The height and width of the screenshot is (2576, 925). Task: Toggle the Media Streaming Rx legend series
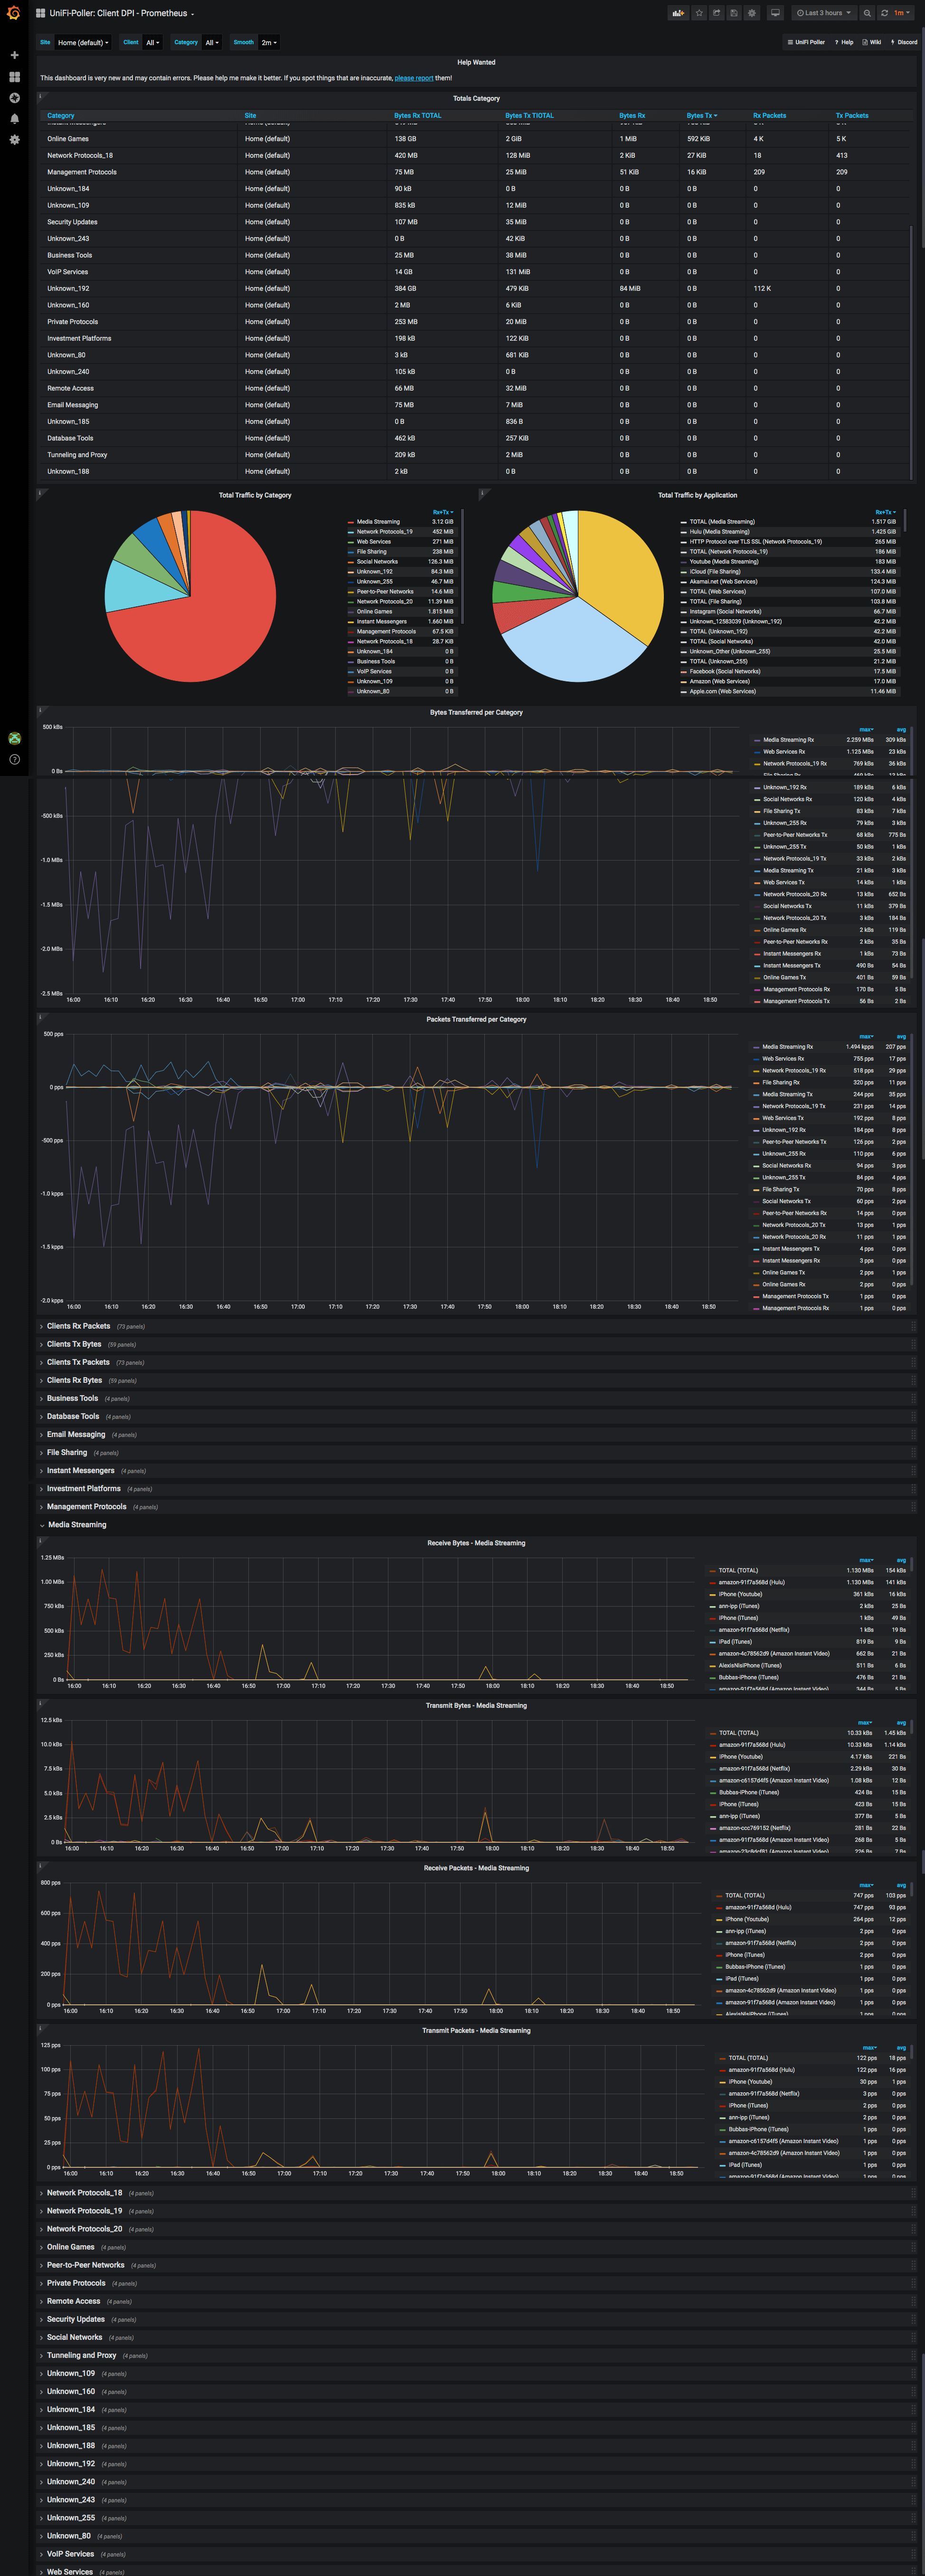[x=788, y=740]
